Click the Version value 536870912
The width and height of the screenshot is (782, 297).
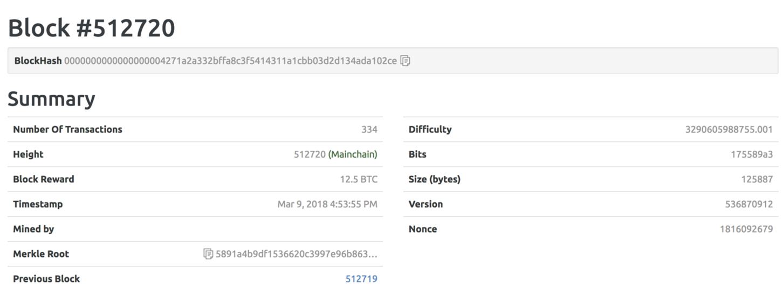pos(749,204)
